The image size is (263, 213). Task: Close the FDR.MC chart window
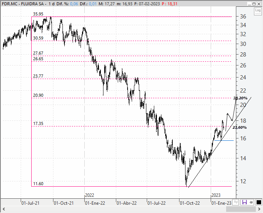tap(259, 4)
